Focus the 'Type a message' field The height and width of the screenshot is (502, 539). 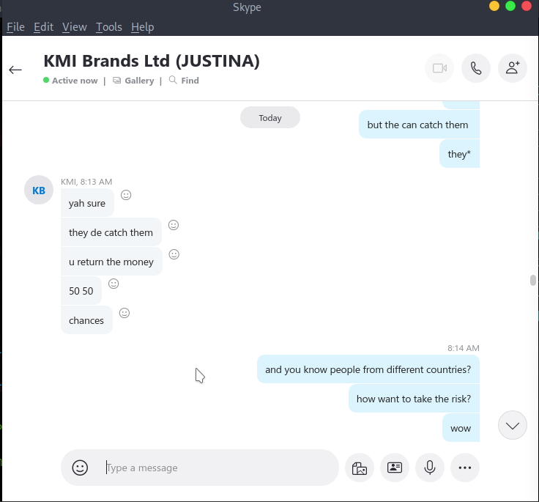(x=220, y=468)
